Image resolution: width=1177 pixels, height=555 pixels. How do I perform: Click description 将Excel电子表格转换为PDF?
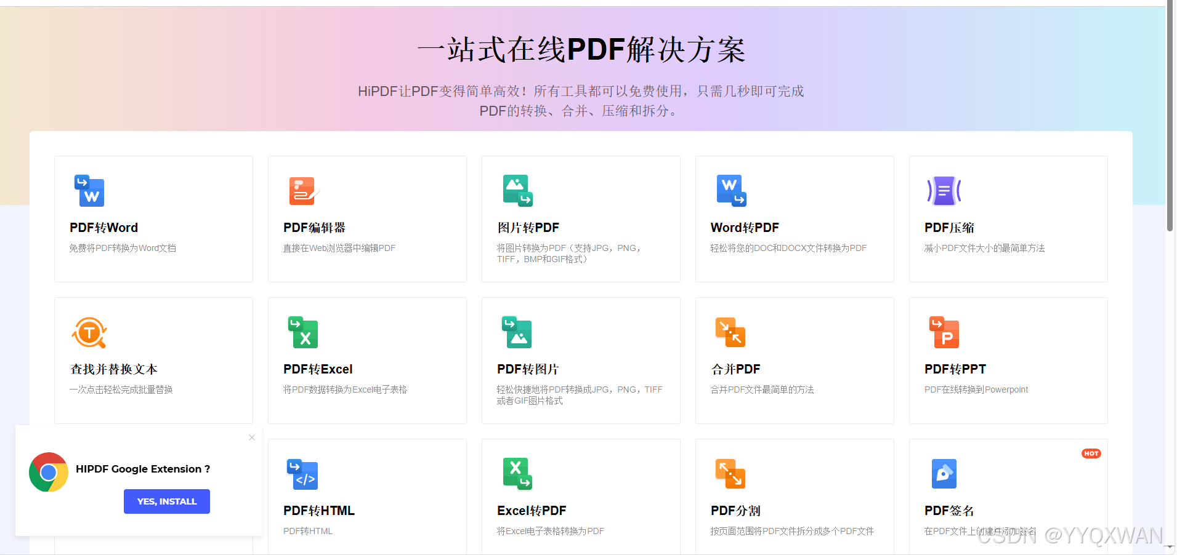[x=551, y=531]
